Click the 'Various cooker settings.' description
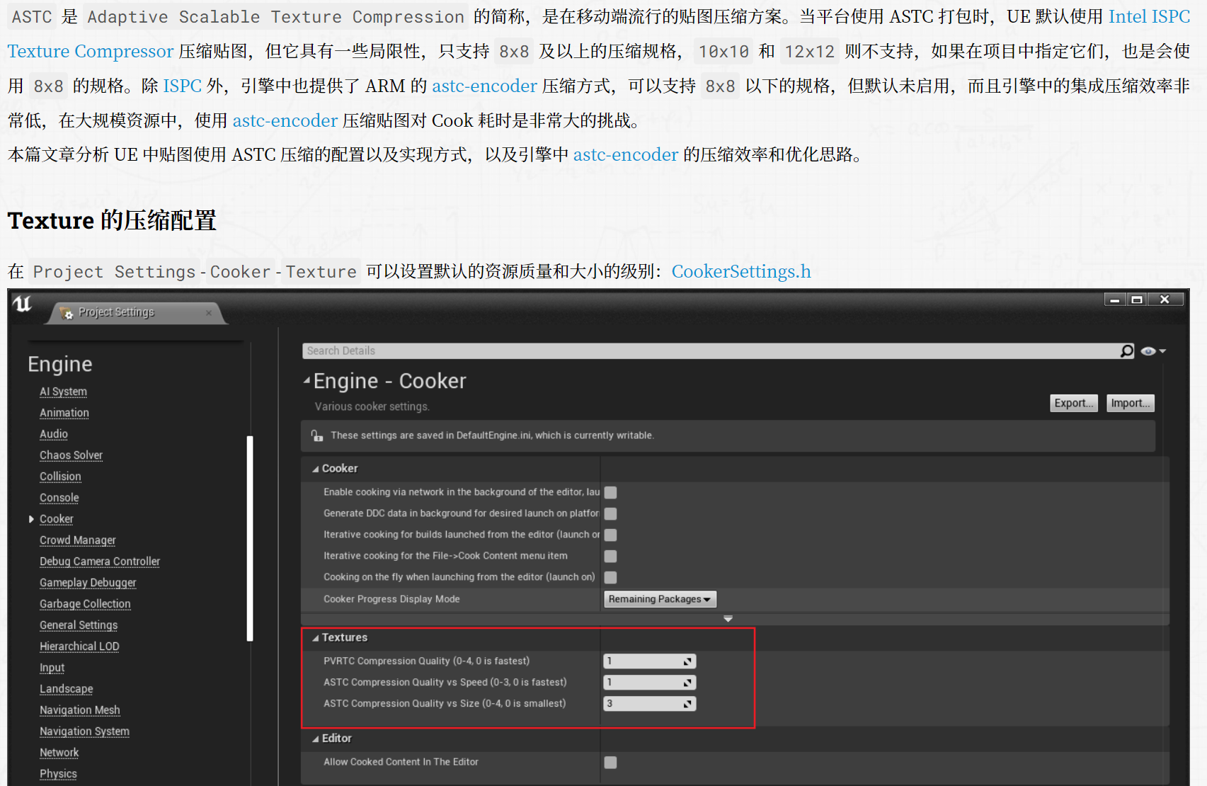This screenshot has width=1207, height=786. 372,406
